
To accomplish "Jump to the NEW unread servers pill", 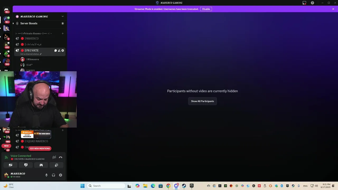I will pos(6,146).
